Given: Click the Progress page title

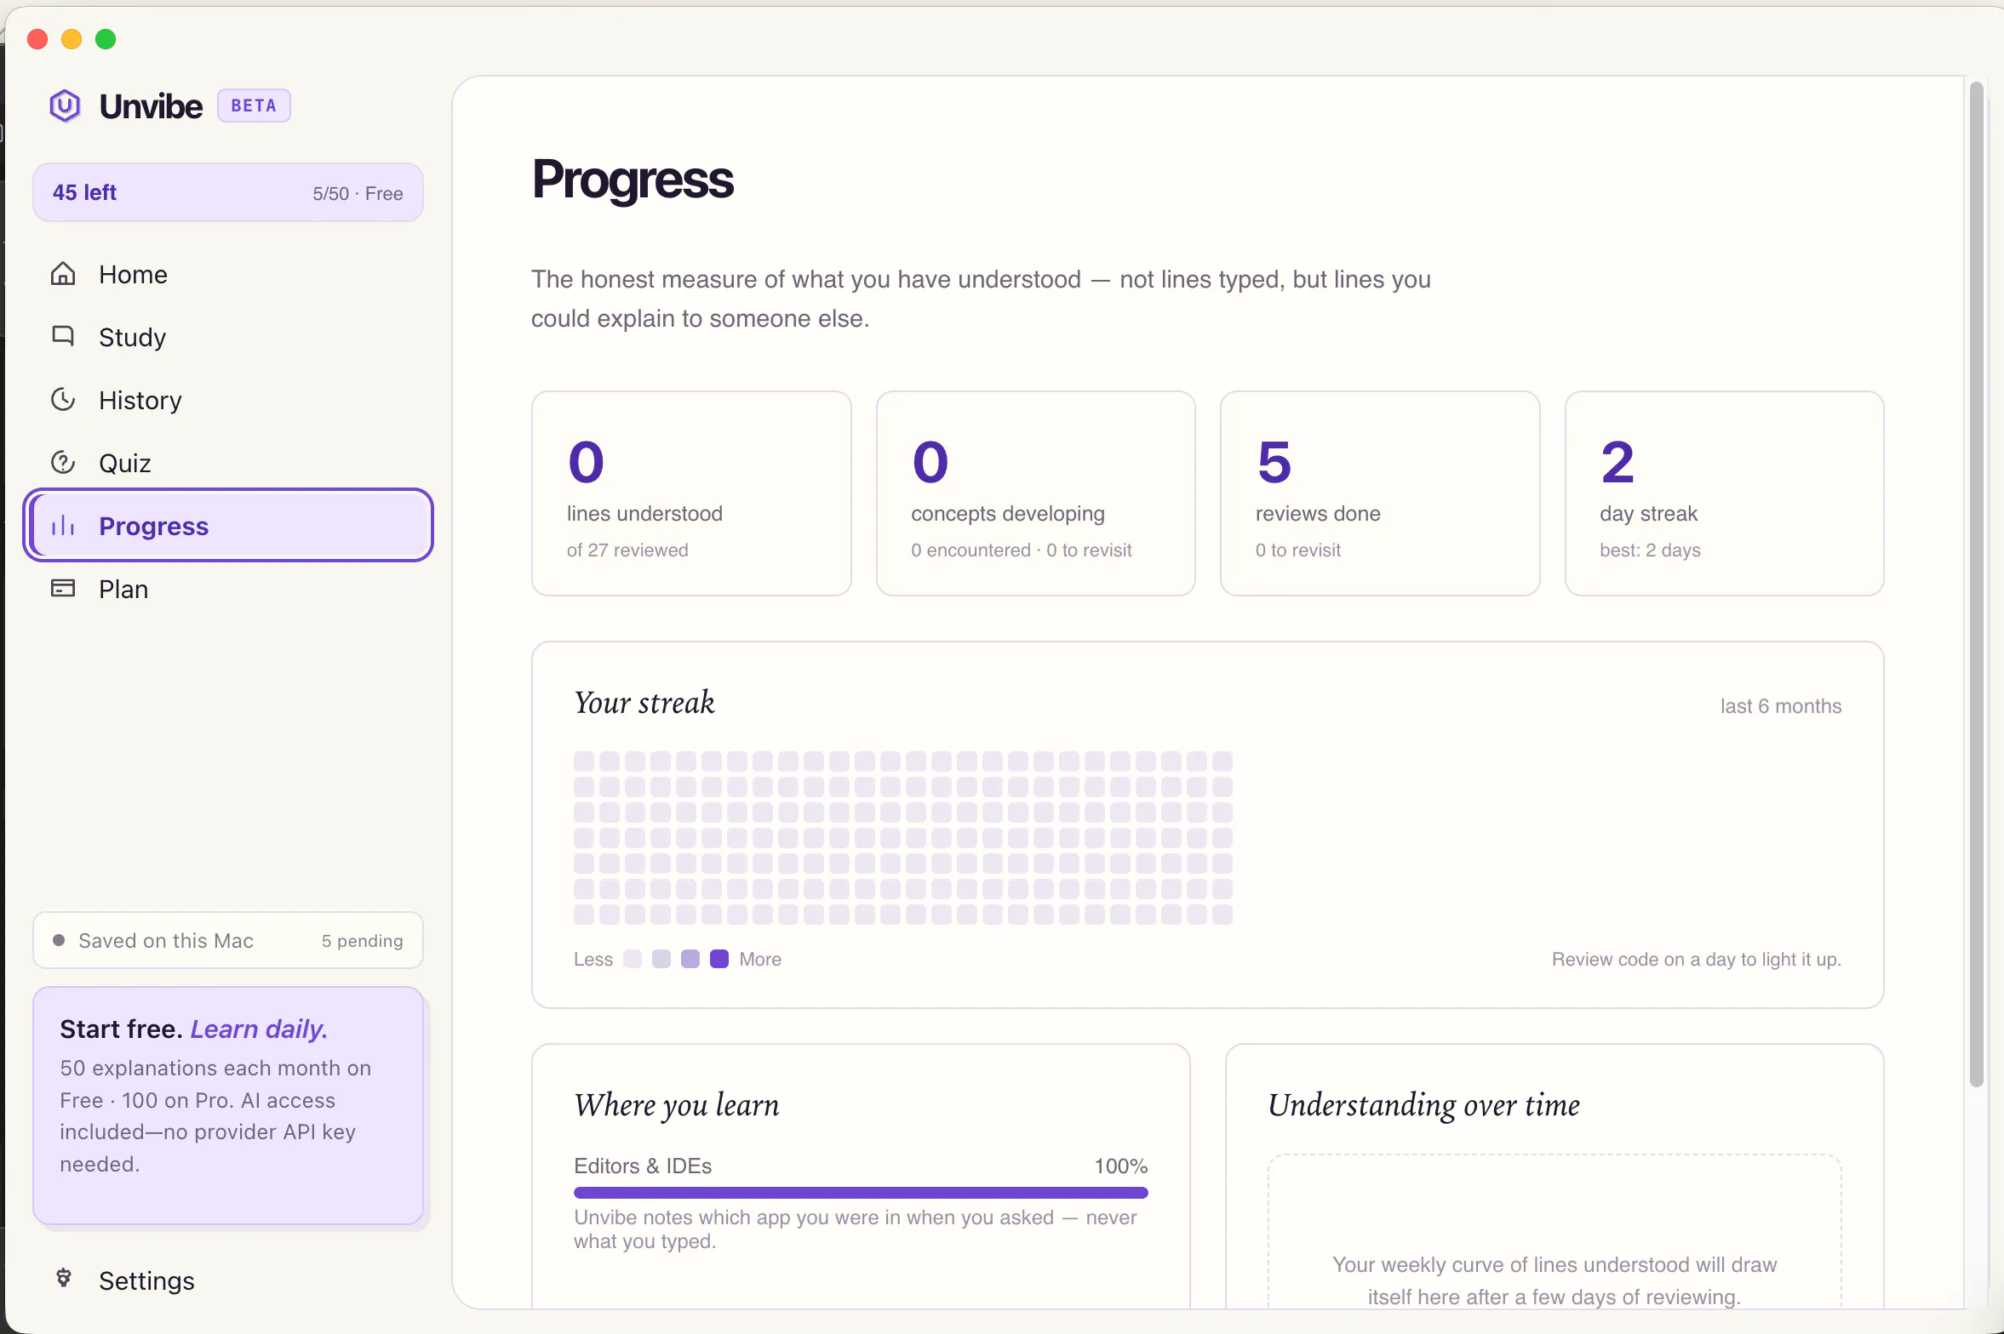Looking at the screenshot, I should (633, 180).
